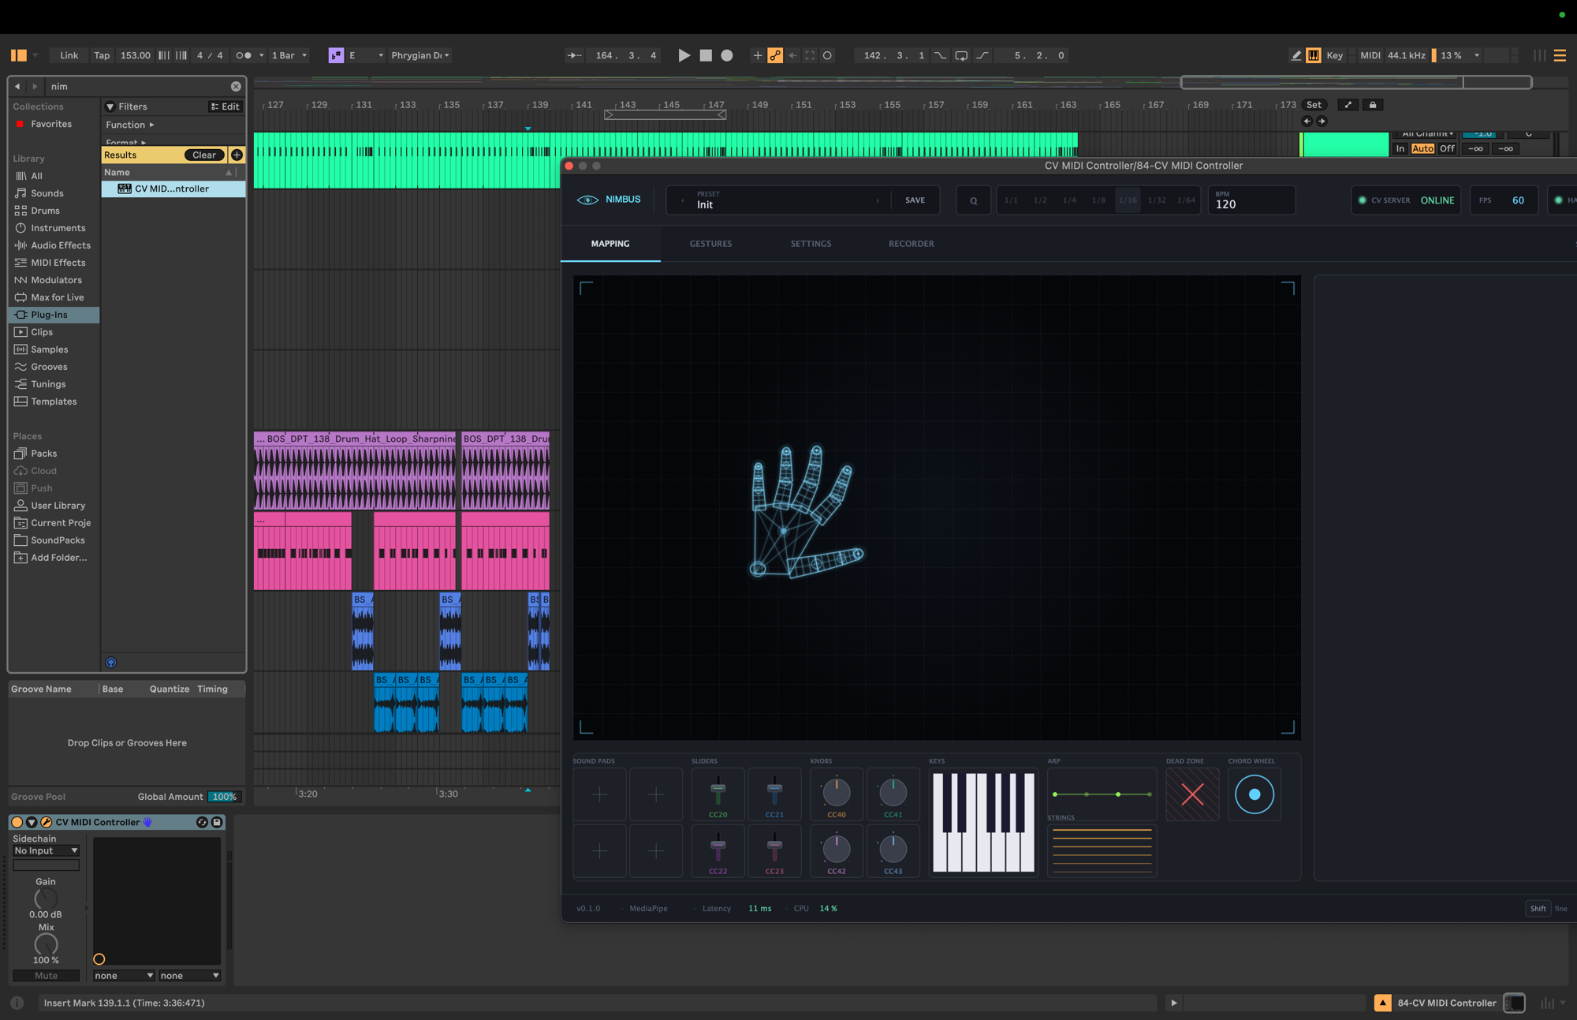The width and height of the screenshot is (1577, 1020).
Task: Select the 1/4 quantize division
Action: point(1069,200)
